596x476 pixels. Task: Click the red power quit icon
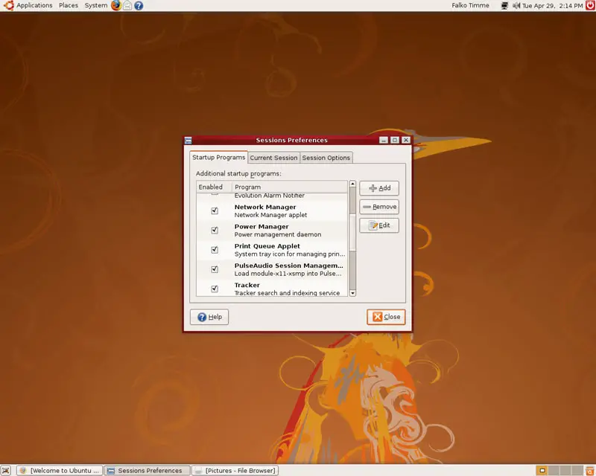click(x=590, y=5)
